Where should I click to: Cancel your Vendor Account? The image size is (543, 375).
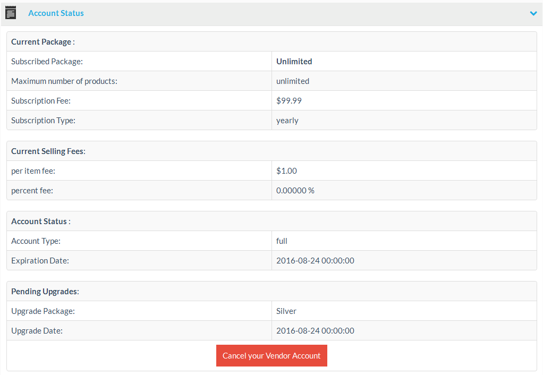point(271,356)
